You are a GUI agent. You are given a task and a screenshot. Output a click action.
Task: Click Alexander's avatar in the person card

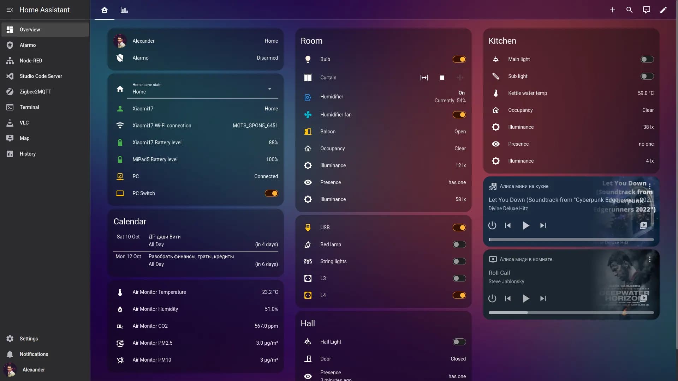(x=120, y=41)
